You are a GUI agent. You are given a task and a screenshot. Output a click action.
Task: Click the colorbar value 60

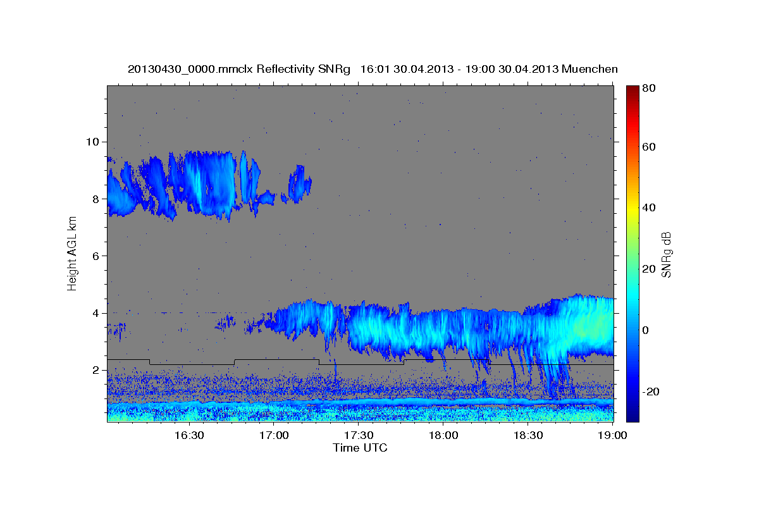(x=648, y=147)
